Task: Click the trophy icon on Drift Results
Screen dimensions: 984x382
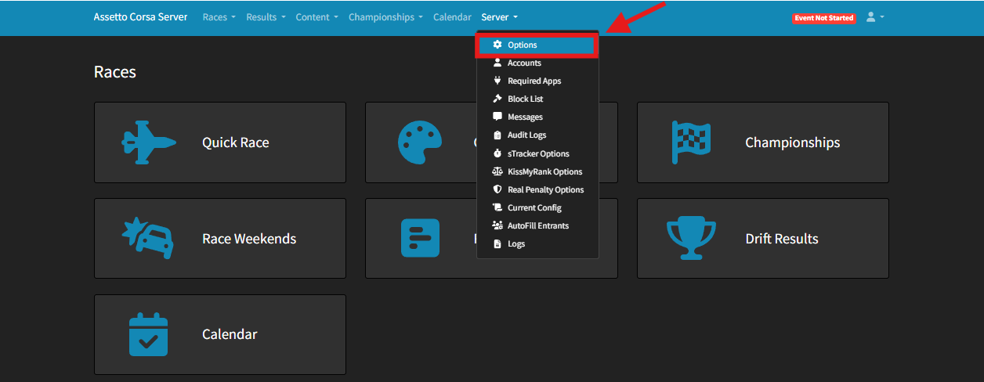Action: [x=691, y=238]
